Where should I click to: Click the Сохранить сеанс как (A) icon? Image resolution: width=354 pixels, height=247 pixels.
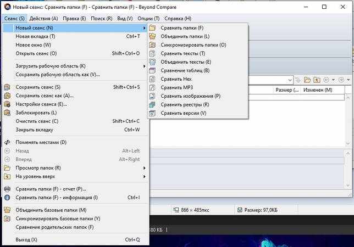click(7, 96)
